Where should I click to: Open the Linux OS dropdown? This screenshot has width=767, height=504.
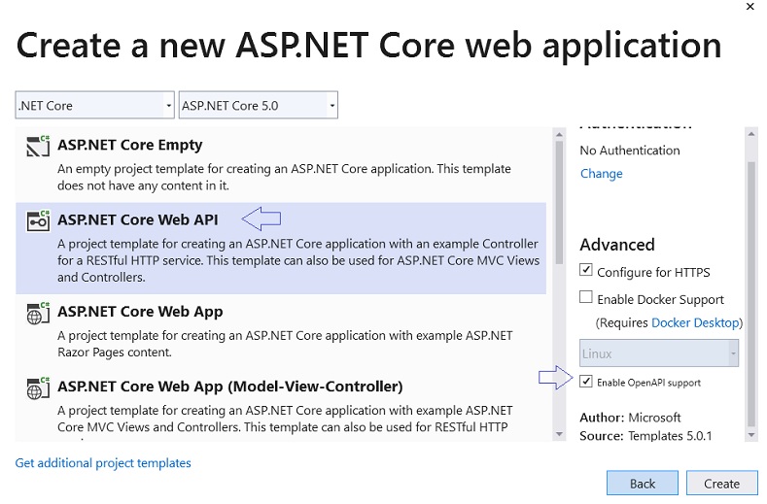659,353
